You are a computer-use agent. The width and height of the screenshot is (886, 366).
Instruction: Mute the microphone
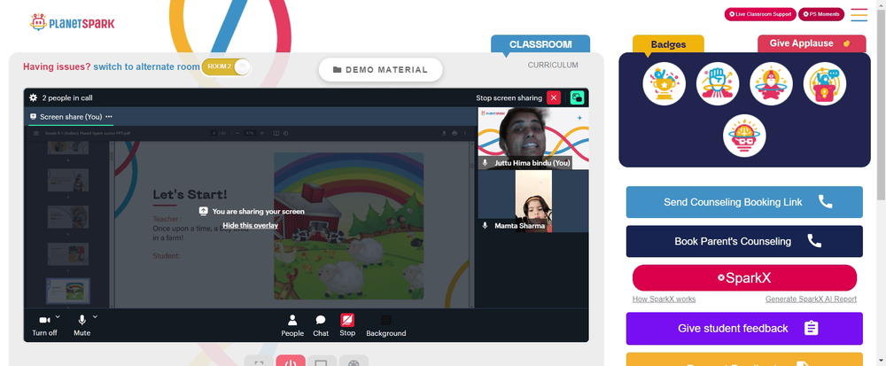pos(82,325)
